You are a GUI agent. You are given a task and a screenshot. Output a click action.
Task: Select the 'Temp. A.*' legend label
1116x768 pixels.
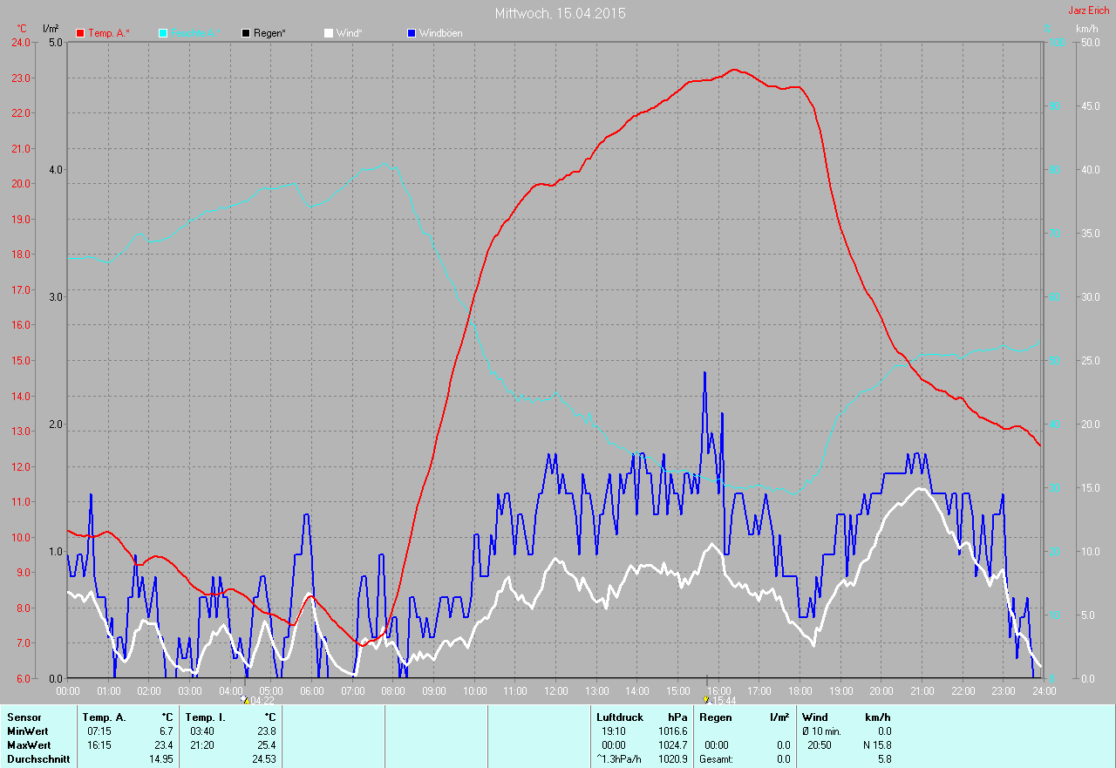coord(109,33)
